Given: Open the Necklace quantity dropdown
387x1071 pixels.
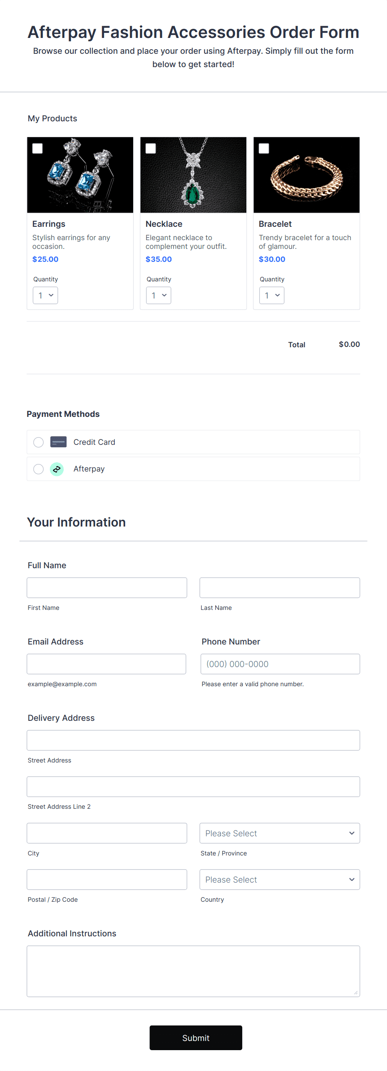Looking at the screenshot, I should pos(159,295).
